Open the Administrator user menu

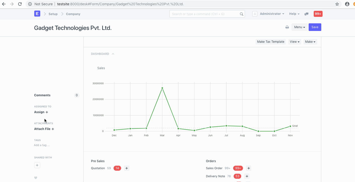coord(272,14)
